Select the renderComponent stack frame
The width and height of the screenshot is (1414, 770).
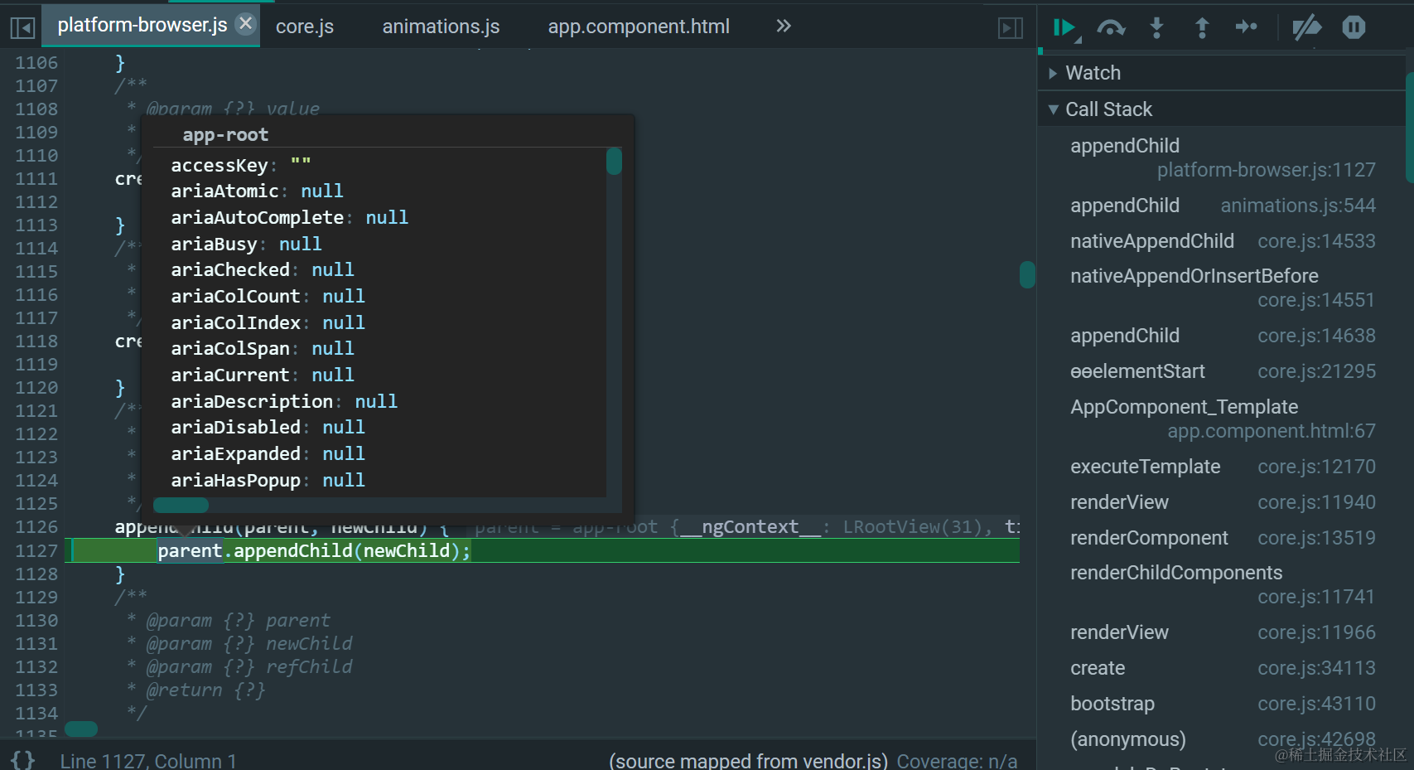[x=1223, y=538]
